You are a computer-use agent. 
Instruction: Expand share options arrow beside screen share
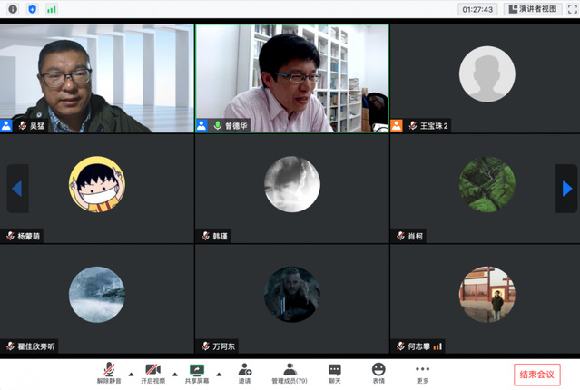click(219, 374)
